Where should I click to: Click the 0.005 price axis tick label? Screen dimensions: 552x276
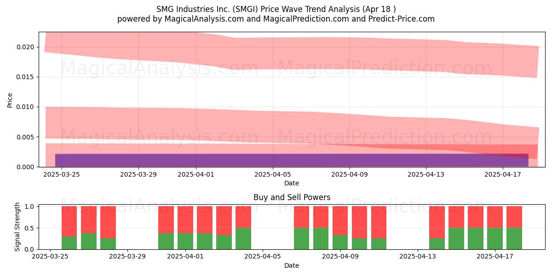[x=25, y=137]
